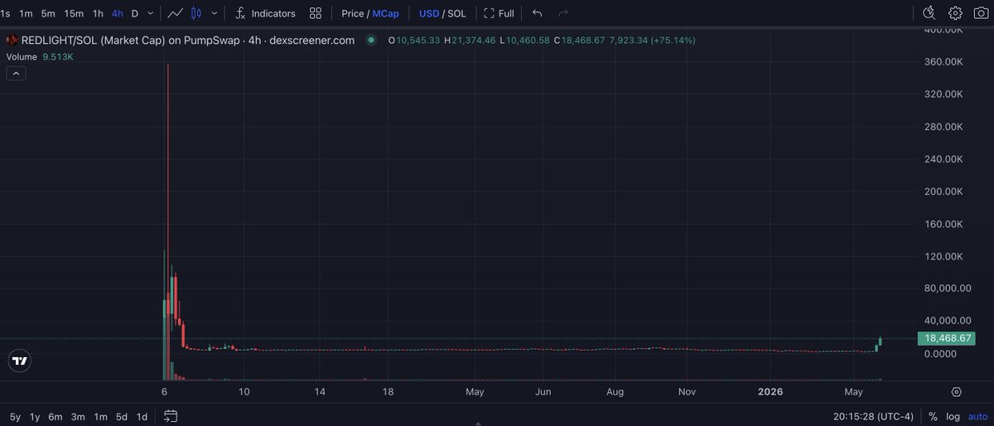Click the green market status dot
This screenshot has width=994, height=426.
(x=370, y=40)
